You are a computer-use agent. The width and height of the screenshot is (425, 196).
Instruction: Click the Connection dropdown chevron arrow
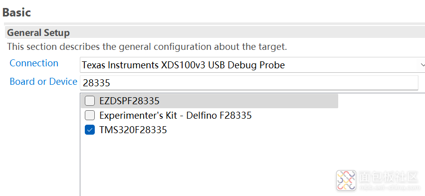pyautogui.click(x=423, y=65)
